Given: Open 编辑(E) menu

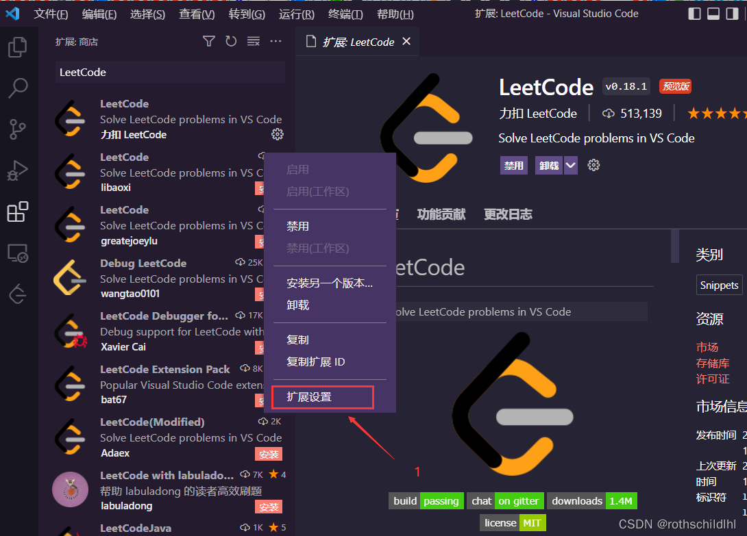Looking at the screenshot, I should click(x=99, y=14).
